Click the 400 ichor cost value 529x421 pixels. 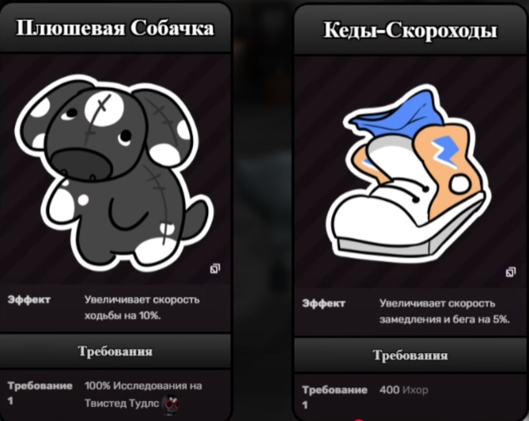[389, 390]
